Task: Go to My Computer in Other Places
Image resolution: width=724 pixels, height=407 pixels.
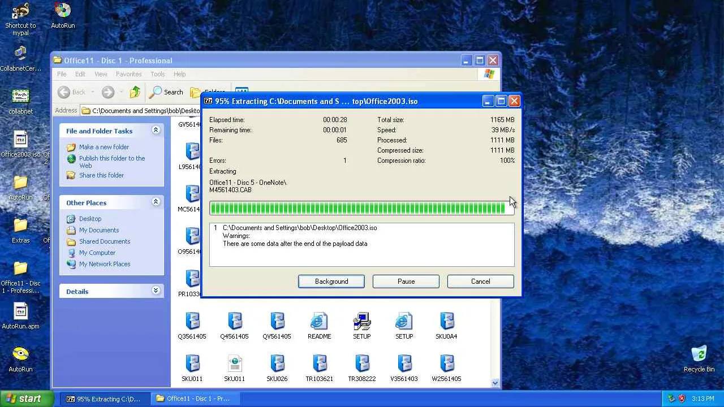Action: coord(97,253)
